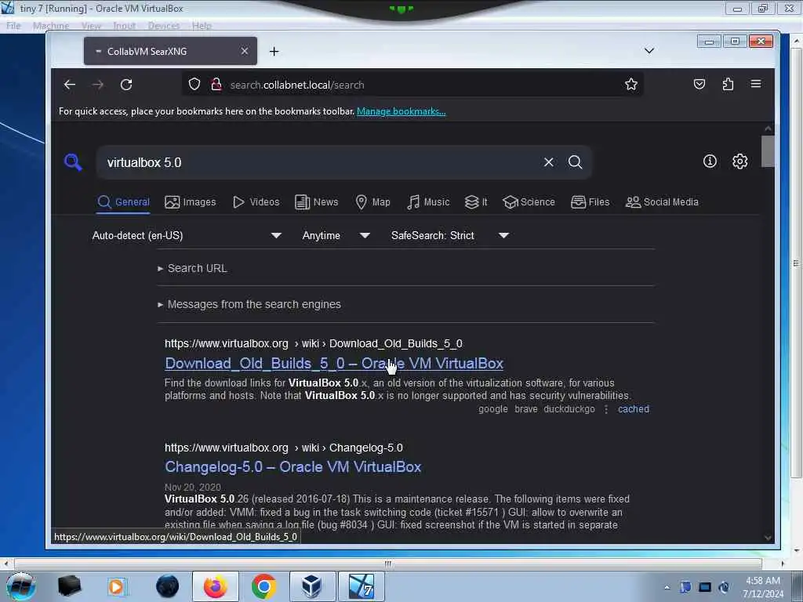Open VirtualBox Input menu
803x602 pixels.
[x=125, y=26]
